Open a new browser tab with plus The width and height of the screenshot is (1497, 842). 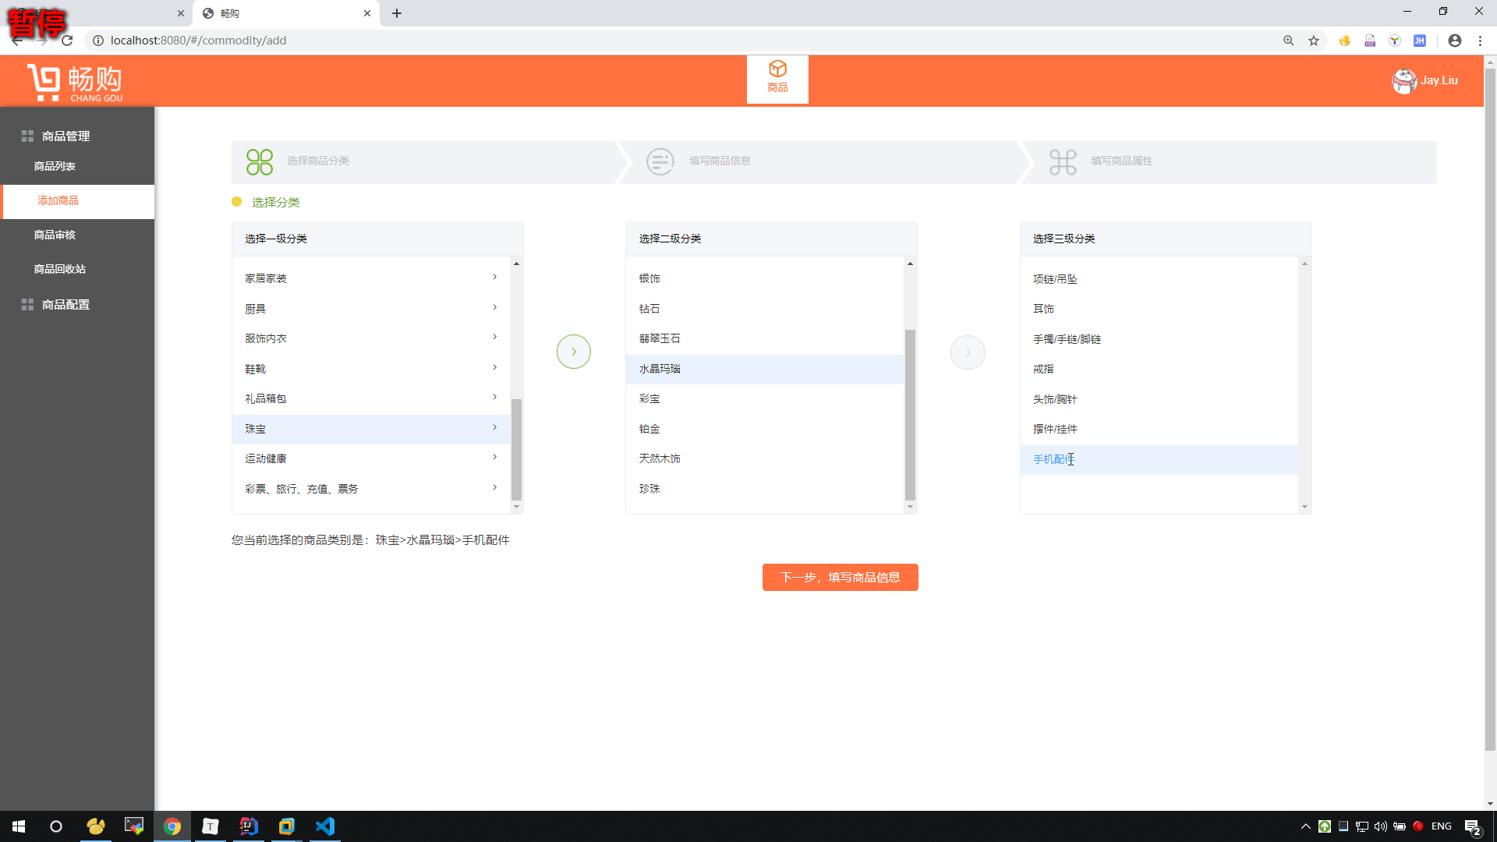(x=397, y=13)
